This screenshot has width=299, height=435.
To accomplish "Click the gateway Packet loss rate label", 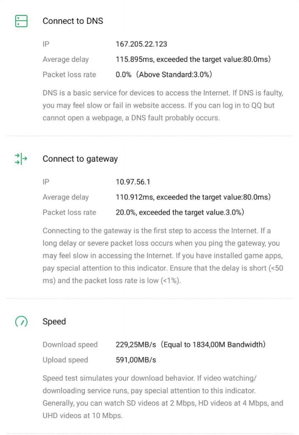I will pos(69,212).
